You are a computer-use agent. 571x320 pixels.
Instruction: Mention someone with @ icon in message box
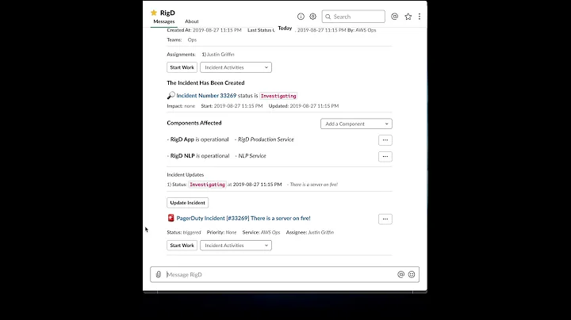pyautogui.click(x=401, y=275)
